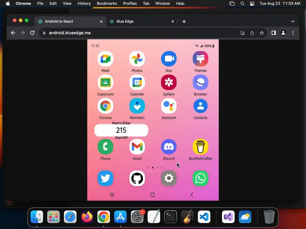Open Chrome's three-dot menu
This screenshot has height=229, width=306.
click(x=293, y=33)
